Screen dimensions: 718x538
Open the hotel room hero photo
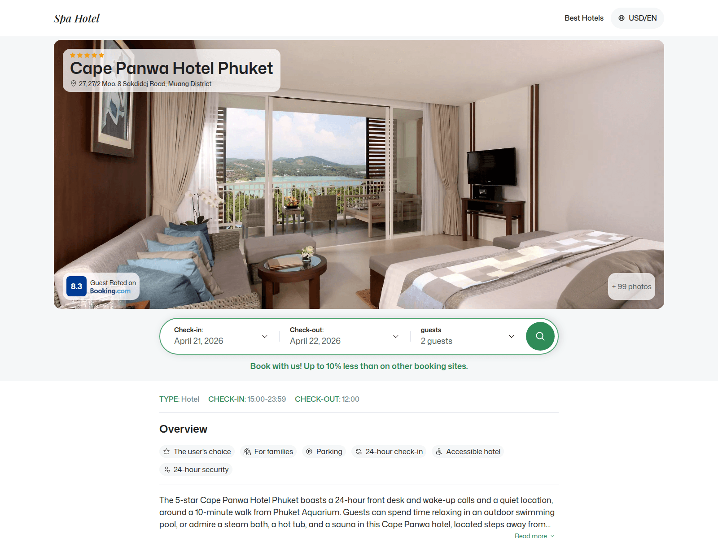click(x=359, y=174)
